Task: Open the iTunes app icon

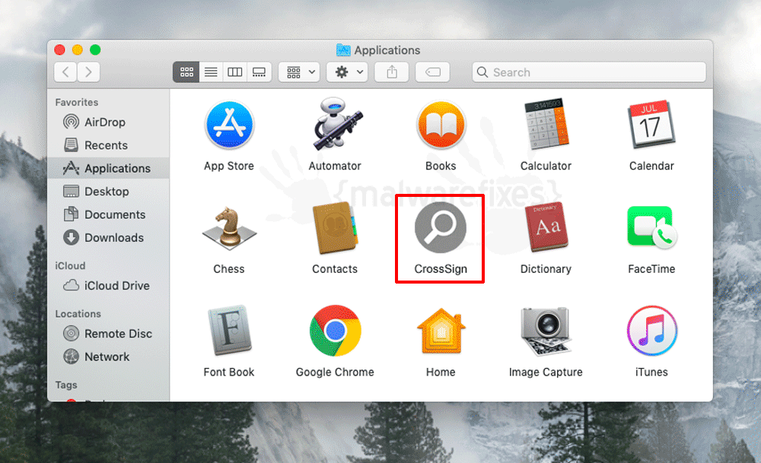Action: click(652, 331)
